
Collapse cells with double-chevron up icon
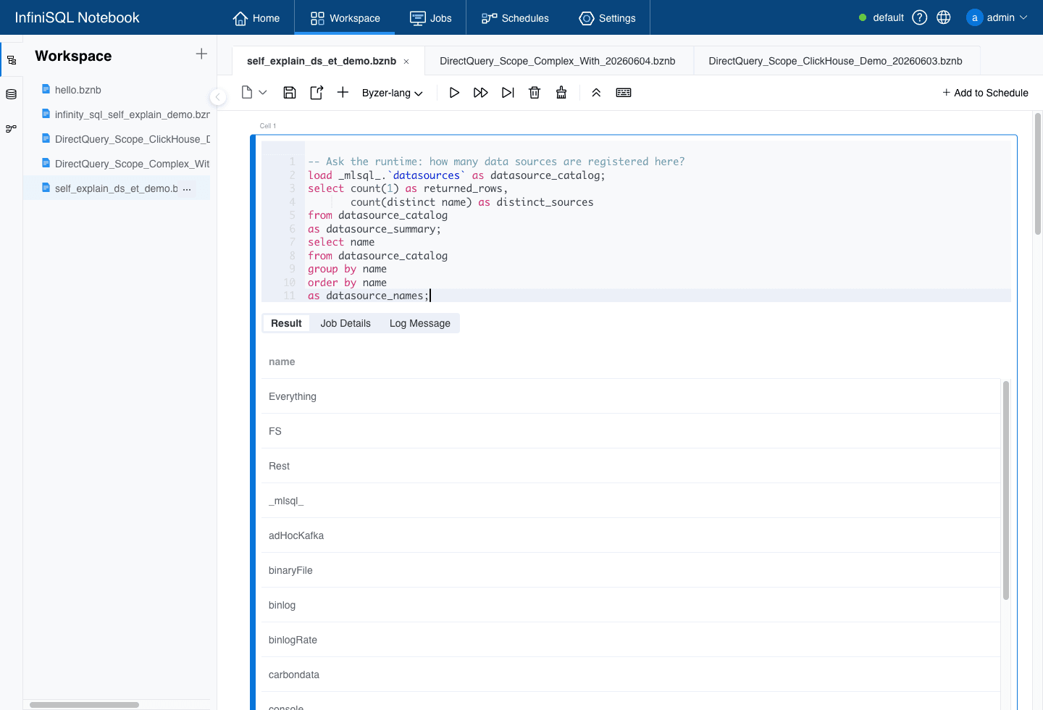coord(596,93)
